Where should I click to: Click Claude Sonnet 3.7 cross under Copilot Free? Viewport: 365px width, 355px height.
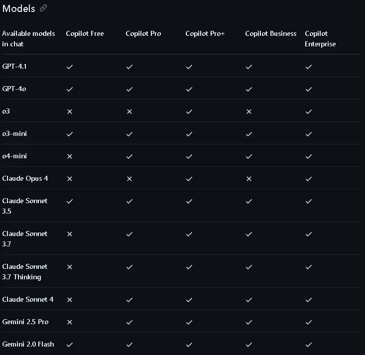pyautogui.click(x=70, y=234)
